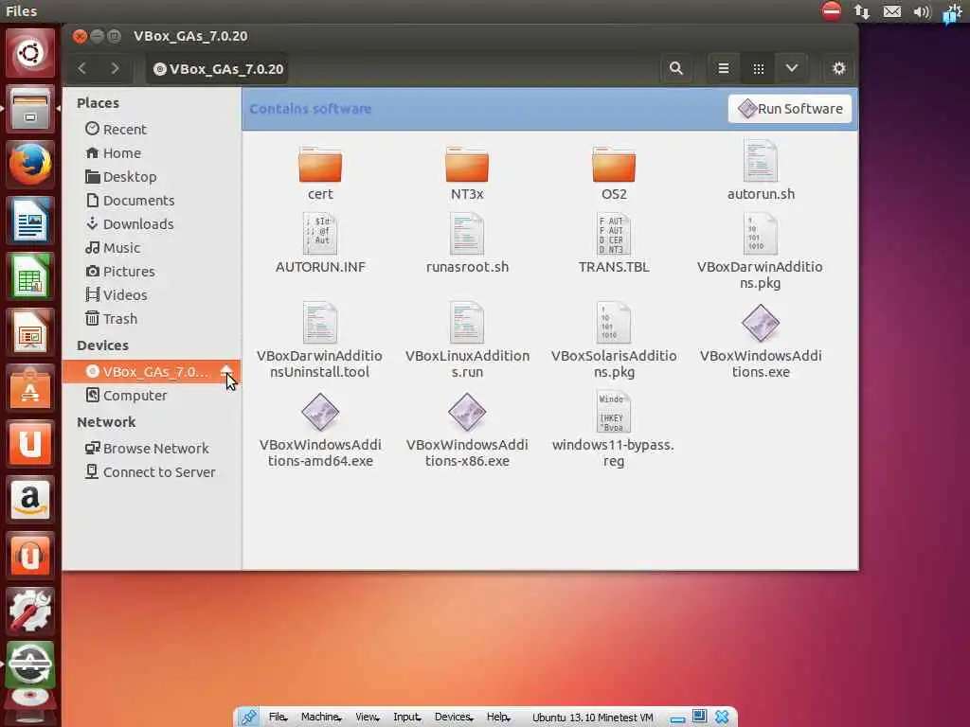Image resolution: width=970 pixels, height=727 pixels.
Task: Open network connection indicator
Action: coord(861,11)
